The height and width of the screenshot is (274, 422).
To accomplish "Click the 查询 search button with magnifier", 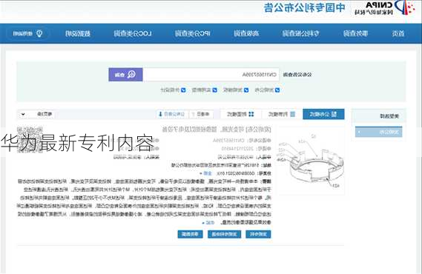I will pyautogui.click(x=125, y=75).
